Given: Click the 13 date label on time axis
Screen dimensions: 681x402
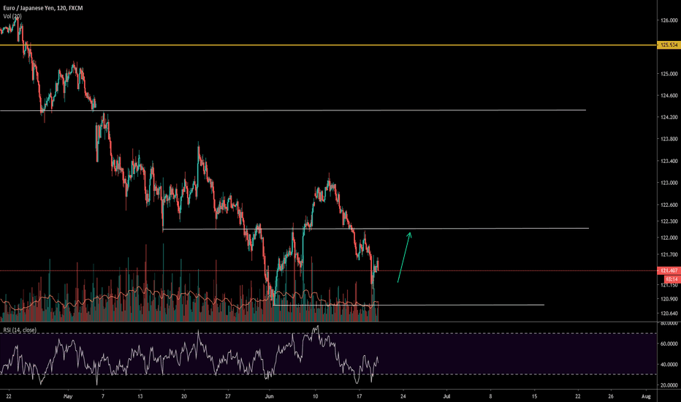Looking at the screenshot, I should coord(140,396).
